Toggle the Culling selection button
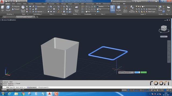 click(x=112, y=9)
